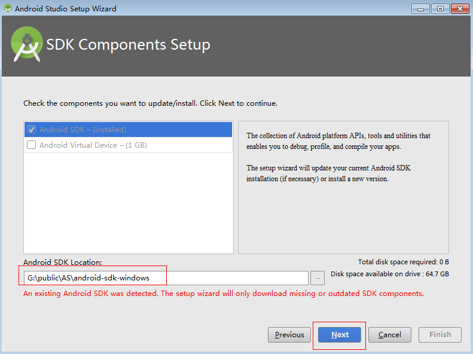Click the SDK Components Setup heading
The width and height of the screenshot is (473, 354).
coord(128,45)
